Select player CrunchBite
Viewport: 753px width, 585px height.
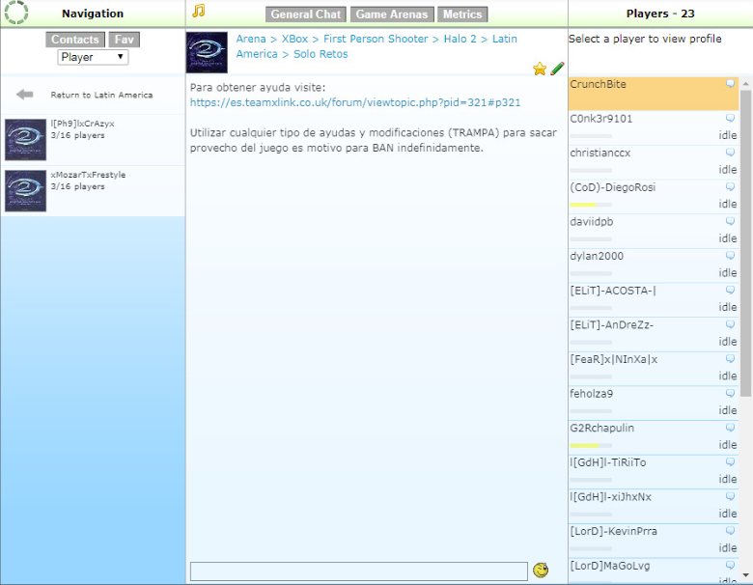(654, 94)
